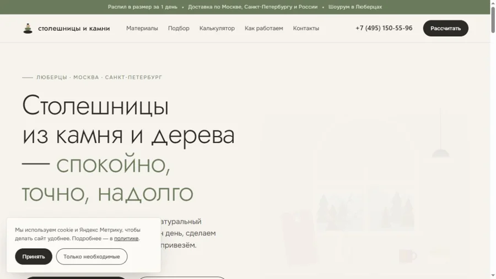Click the heading 'Столешницы из камня и дерева'

coord(128,120)
